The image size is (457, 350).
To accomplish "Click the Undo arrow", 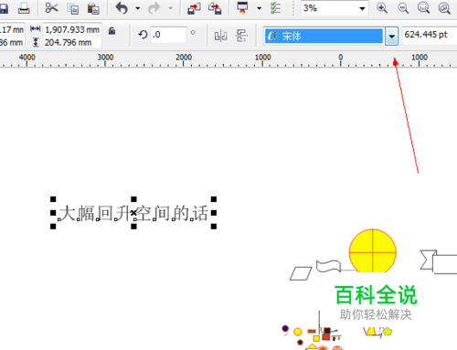I will [122, 8].
